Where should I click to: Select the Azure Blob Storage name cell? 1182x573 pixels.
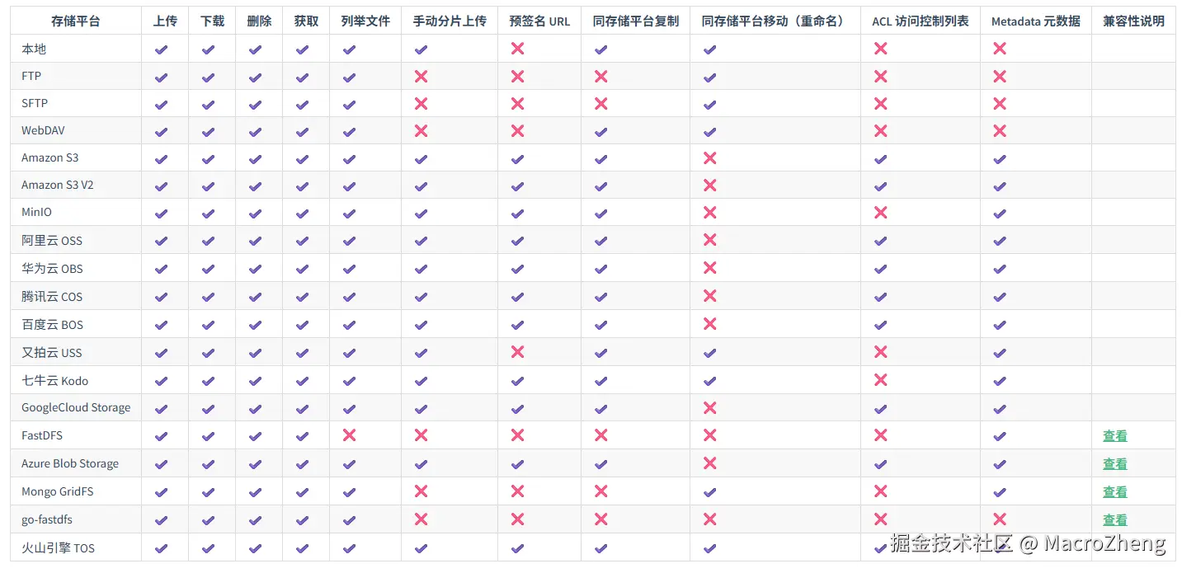[x=76, y=463]
